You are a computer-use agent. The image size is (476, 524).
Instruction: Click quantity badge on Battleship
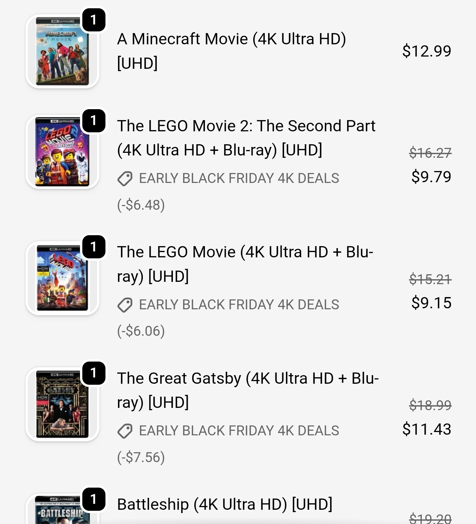click(94, 499)
